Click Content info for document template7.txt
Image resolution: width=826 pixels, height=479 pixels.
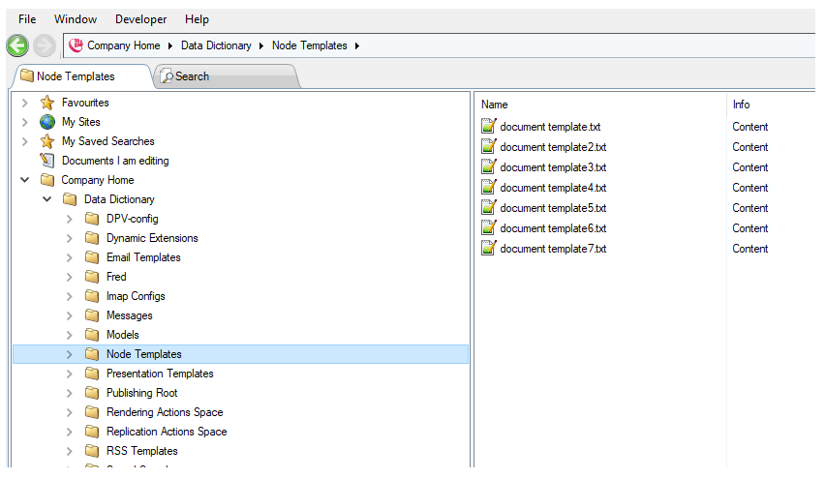750,249
